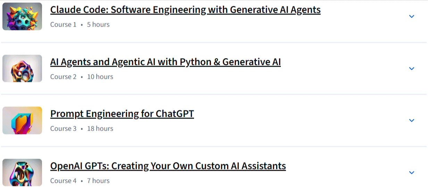The width and height of the screenshot is (428, 187).
Task: Expand the OpenAI GPTs course chevron
Action: click(412, 173)
